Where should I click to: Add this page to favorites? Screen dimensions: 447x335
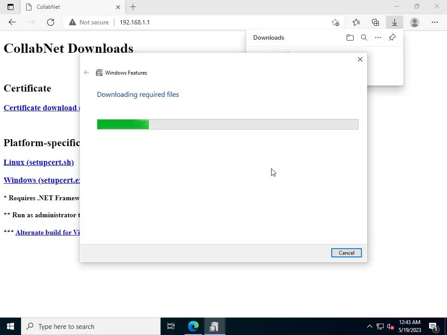click(336, 22)
